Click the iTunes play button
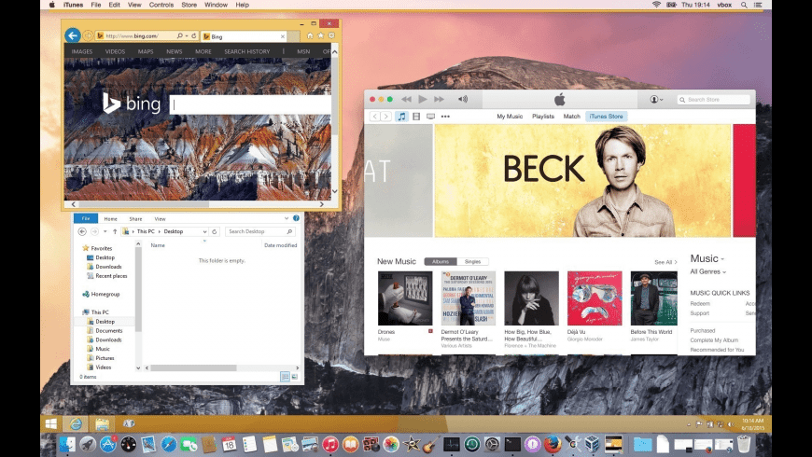812x457 pixels. [x=423, y=99]
